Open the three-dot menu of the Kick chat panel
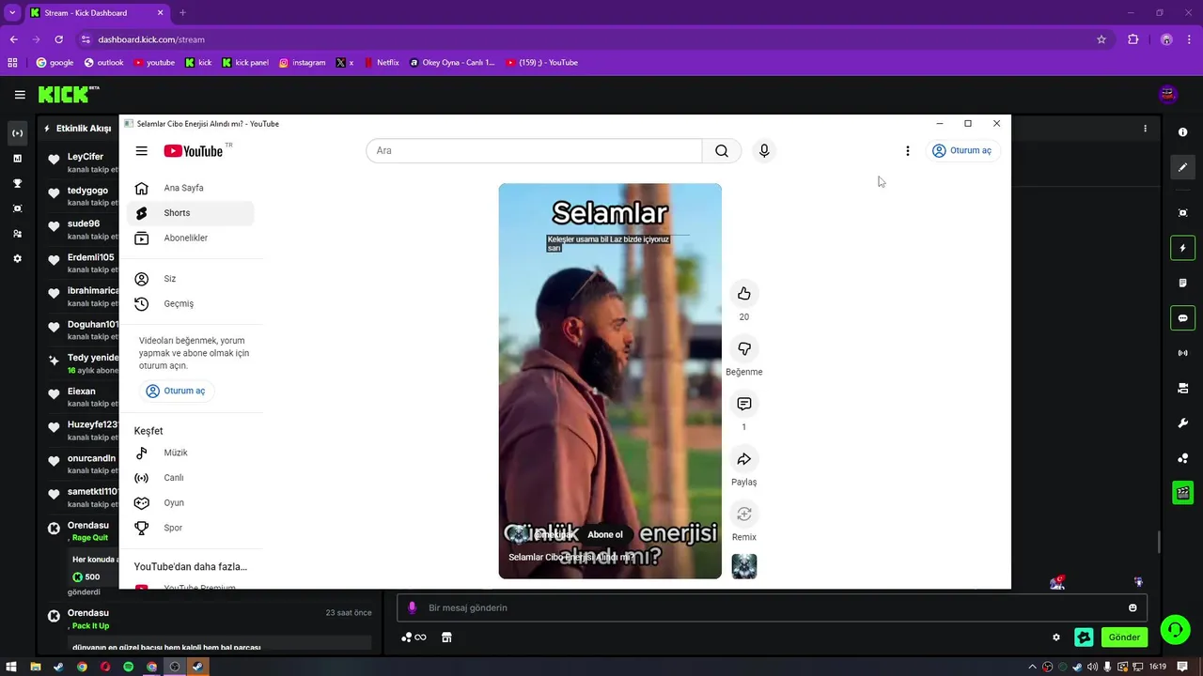 pyautogui.click(x=1145, y=129)
